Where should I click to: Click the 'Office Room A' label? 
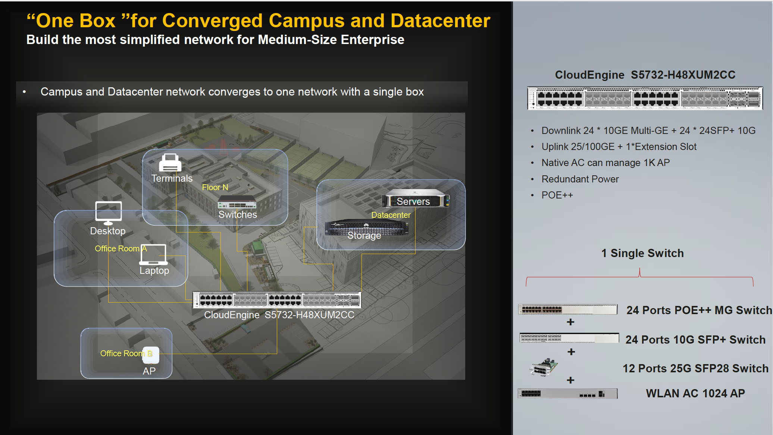coord(121,248)
